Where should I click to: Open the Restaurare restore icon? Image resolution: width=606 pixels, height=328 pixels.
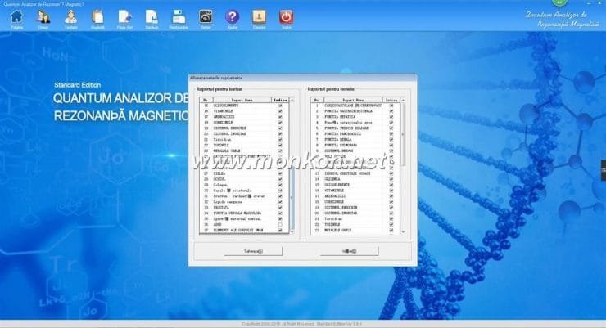tap(179, 17)
